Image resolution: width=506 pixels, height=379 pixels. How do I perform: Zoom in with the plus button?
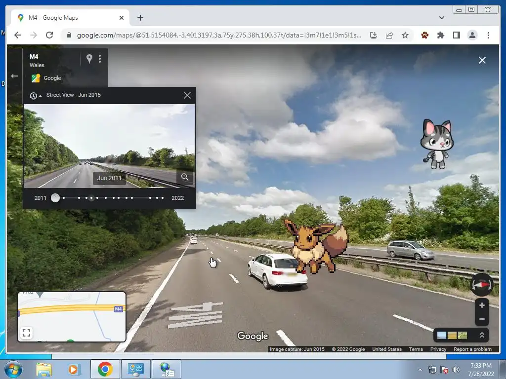[x=482, y=305]
